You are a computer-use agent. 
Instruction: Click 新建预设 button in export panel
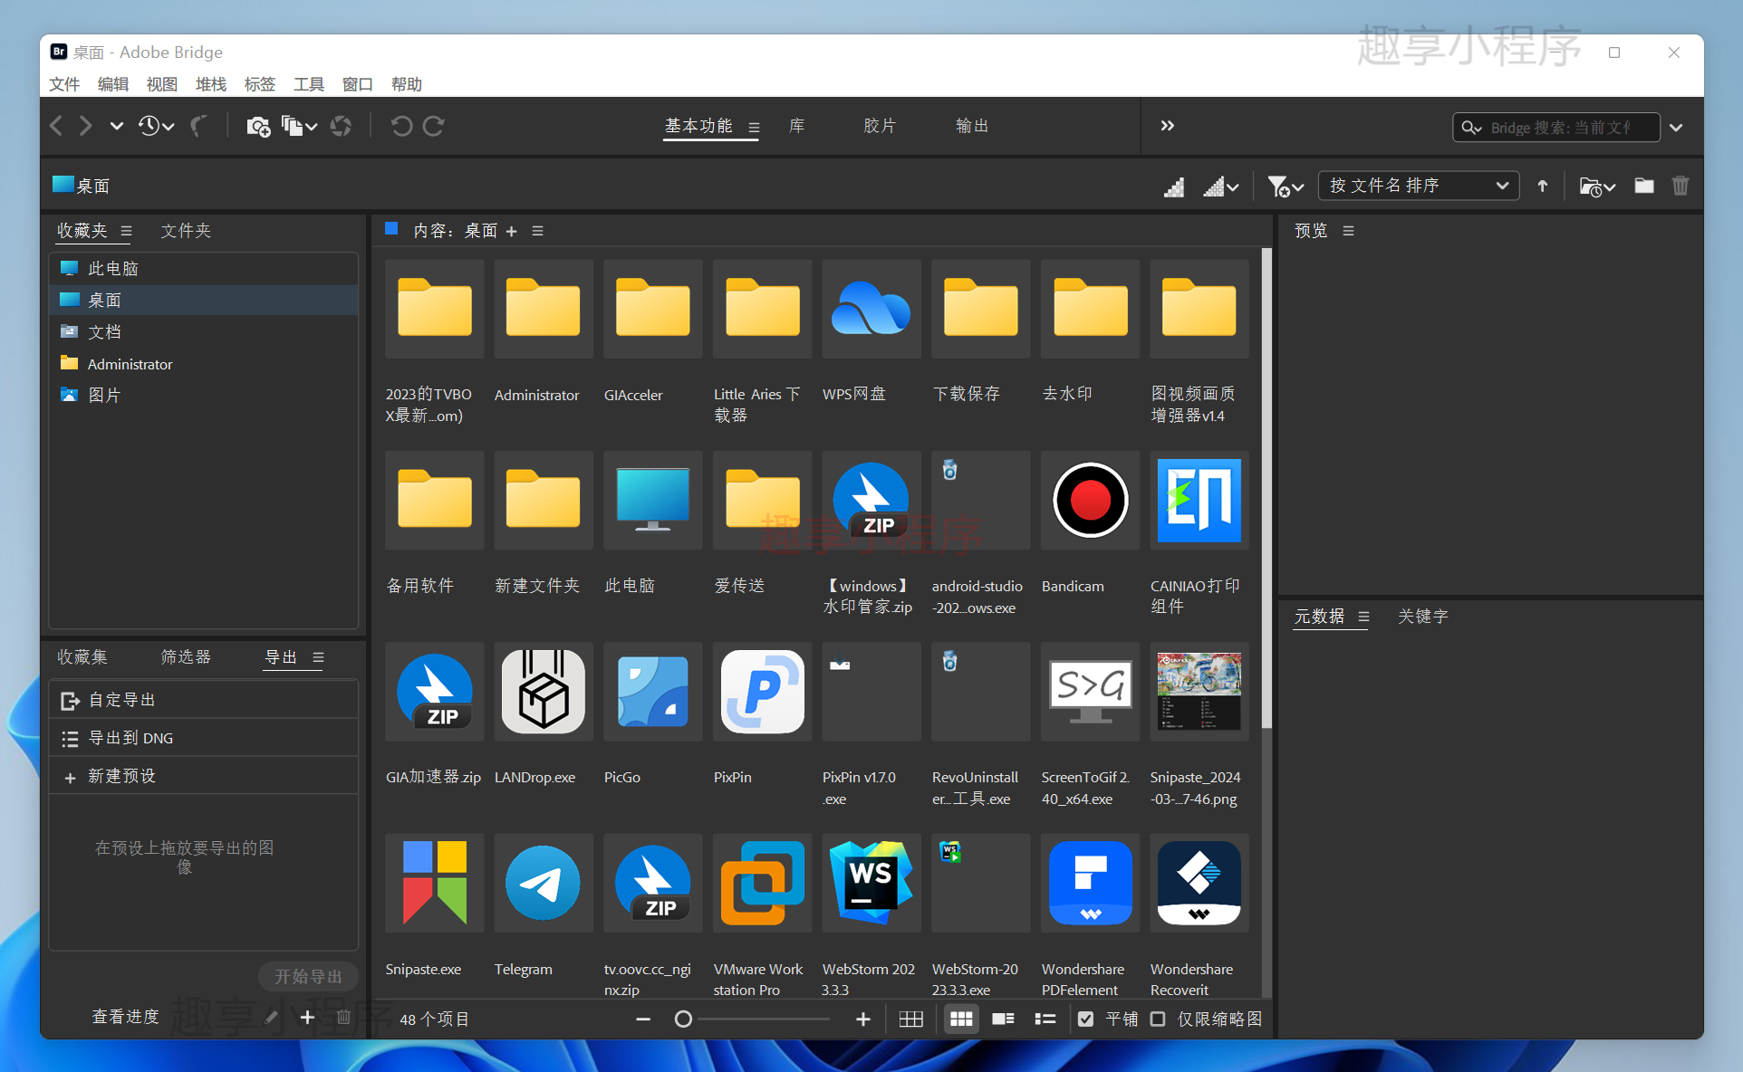(x=119, y=777)
